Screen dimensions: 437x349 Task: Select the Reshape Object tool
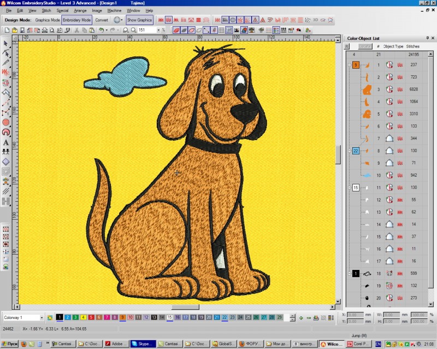coord(5,52)
